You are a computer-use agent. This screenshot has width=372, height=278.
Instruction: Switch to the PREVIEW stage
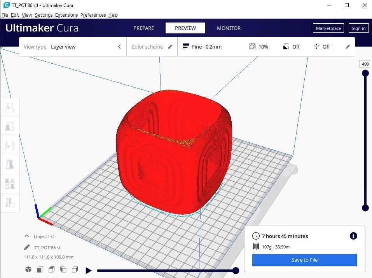[x=185, y=28]
